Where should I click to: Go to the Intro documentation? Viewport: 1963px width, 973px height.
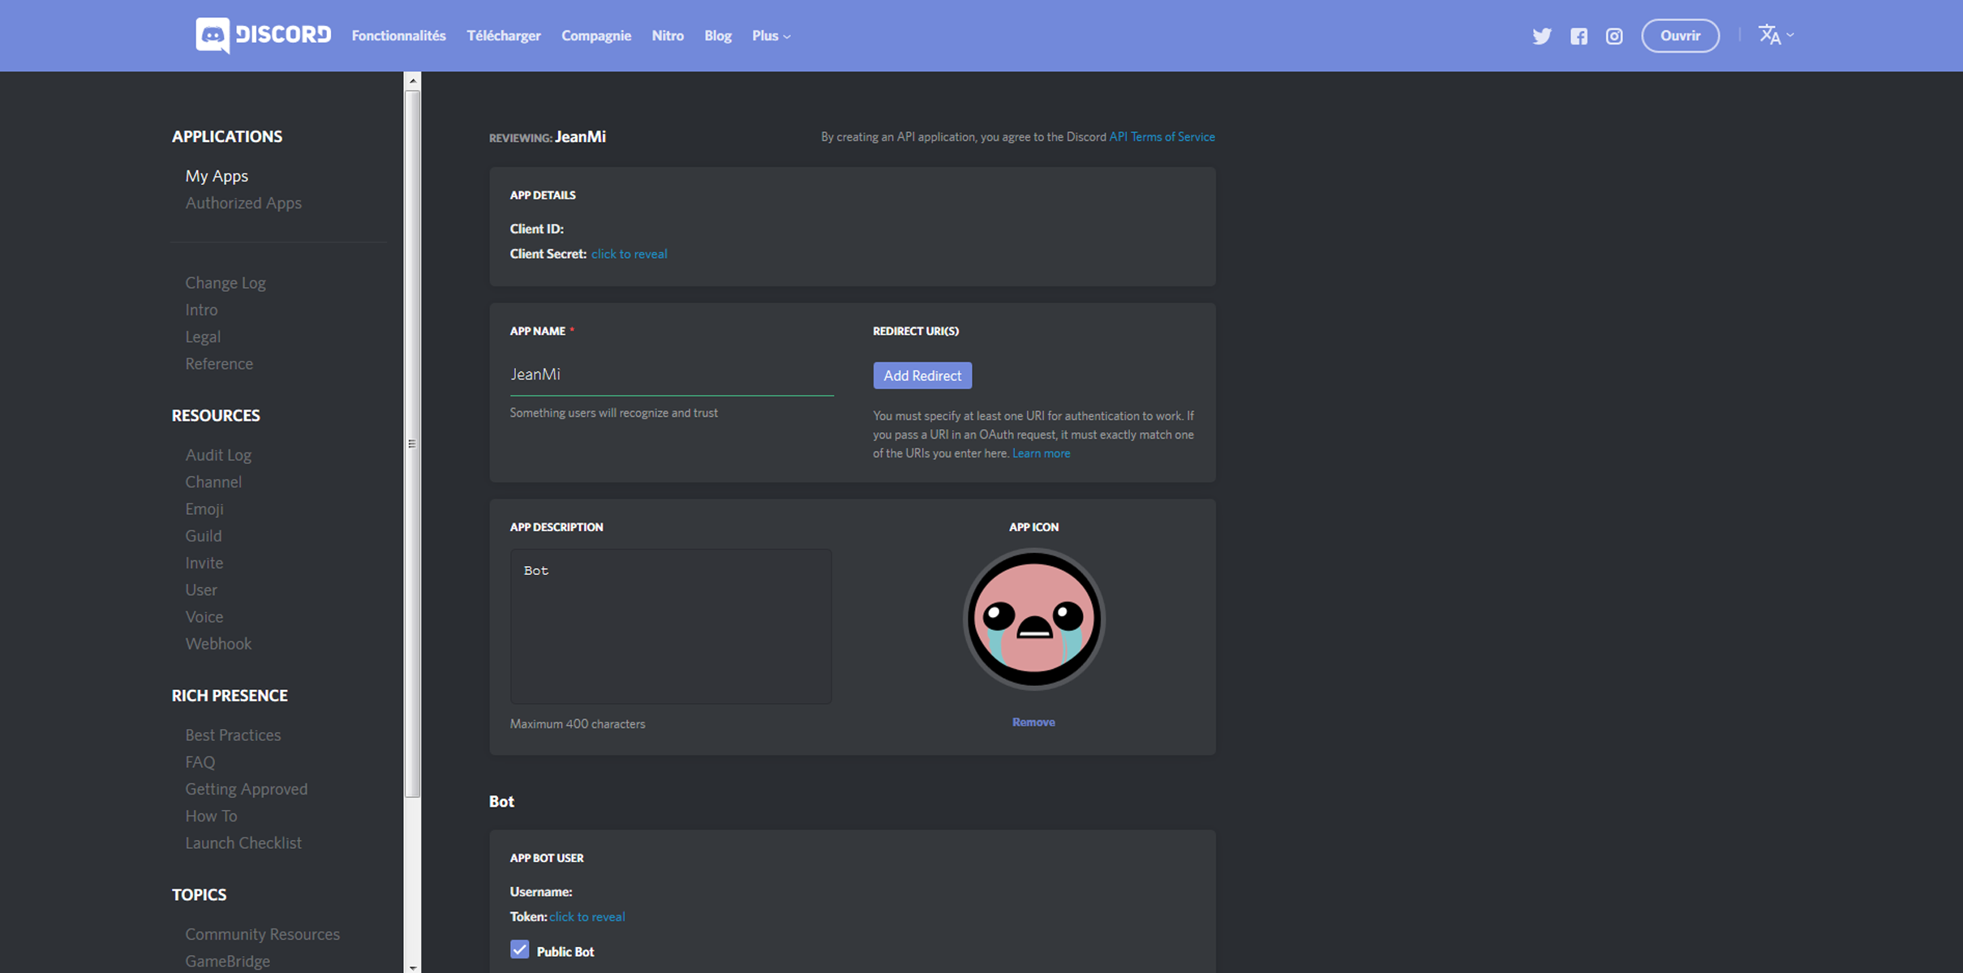201,310
